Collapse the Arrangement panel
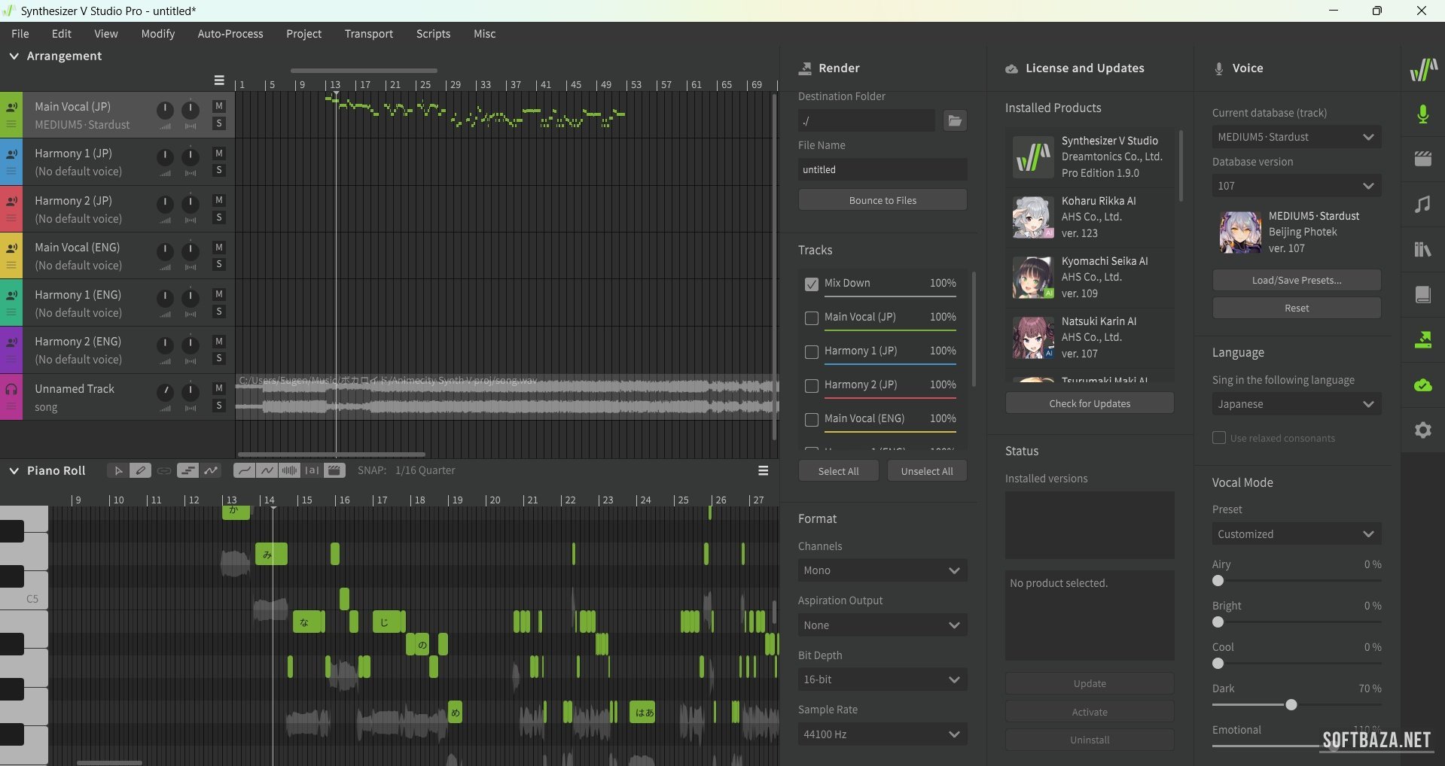Image resolution: width=1445 pixels, height=766 pixels. [14, 56]
